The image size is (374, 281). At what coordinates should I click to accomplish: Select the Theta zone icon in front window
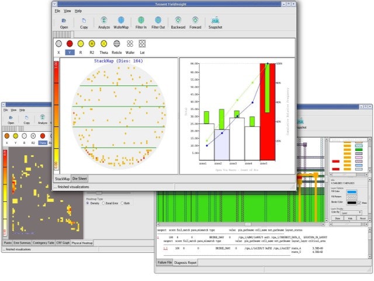click(103, 44)
